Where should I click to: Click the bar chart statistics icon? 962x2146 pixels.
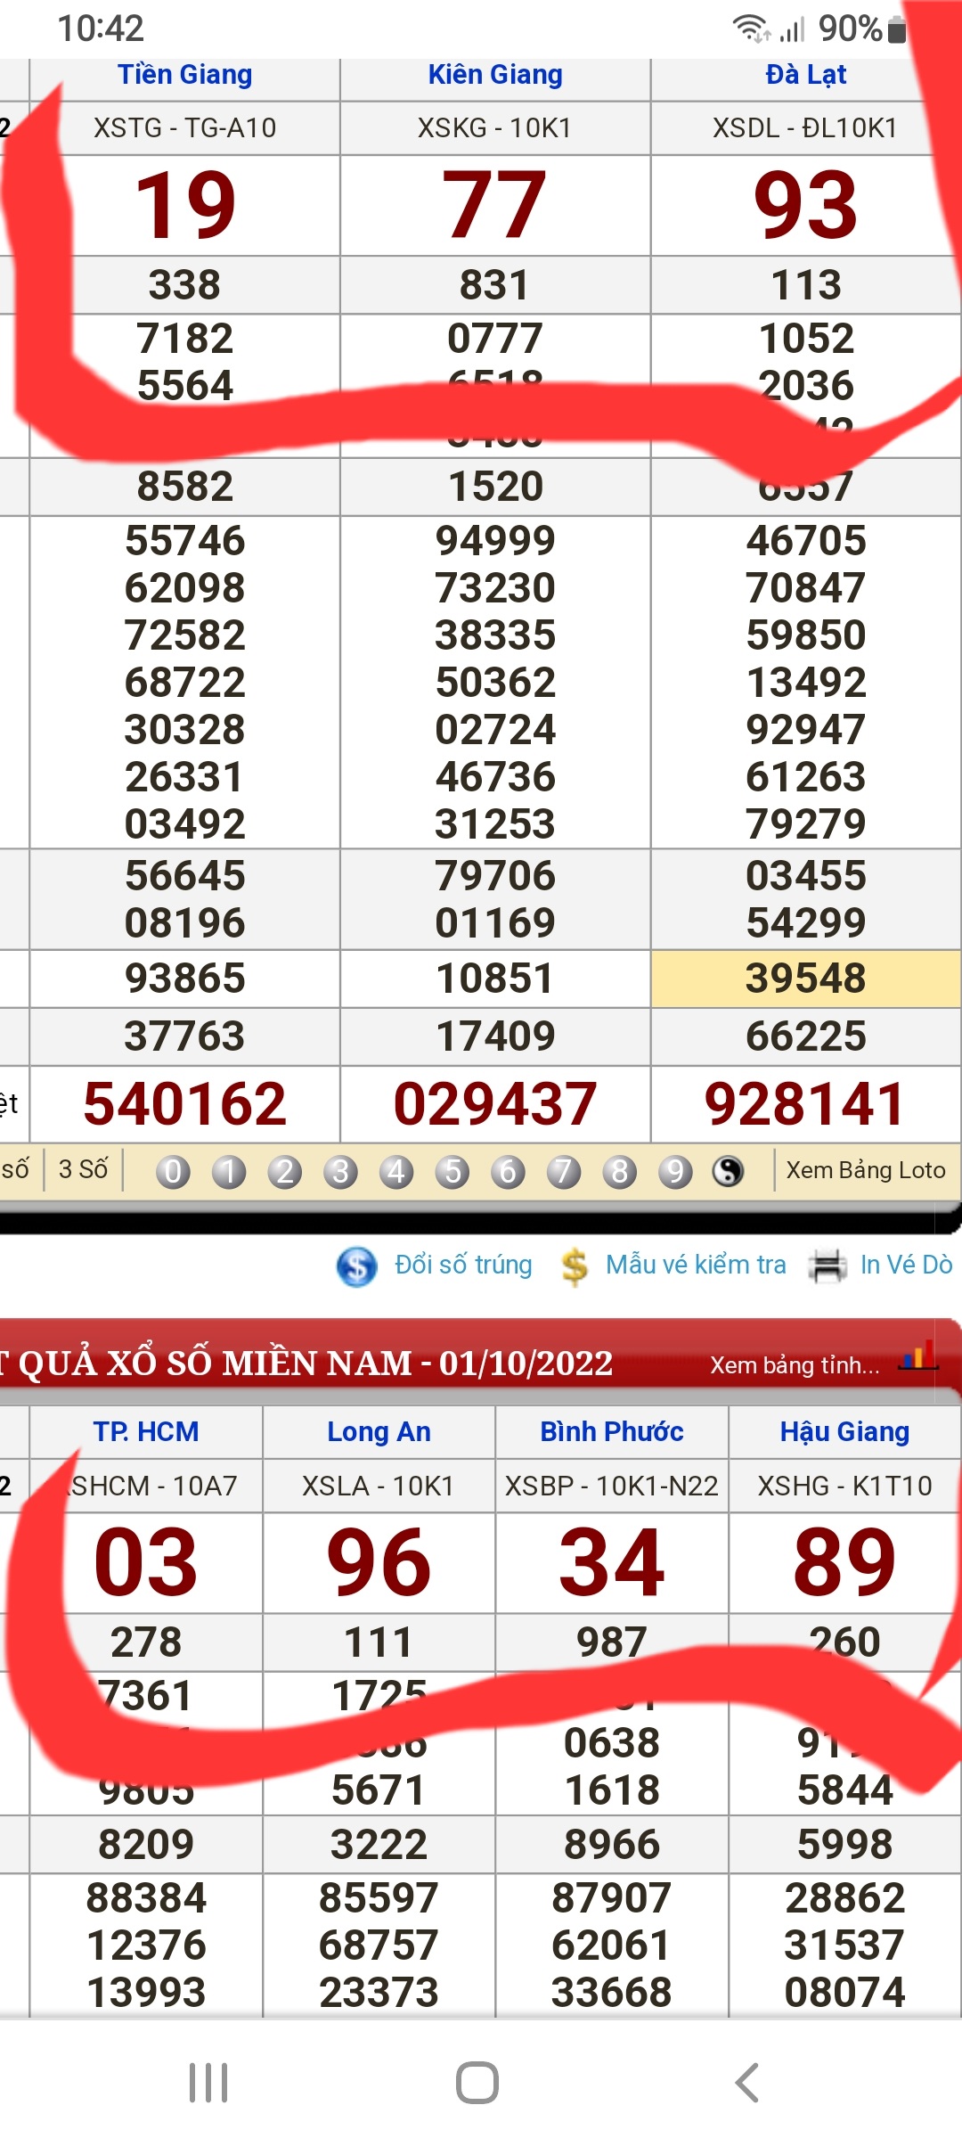[x=917, y=1357]
